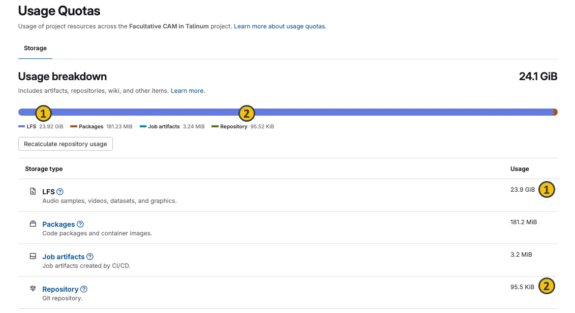The image size is (575, 313).
Task: Open the LFS help question-mark icon
Action: click(x=60, y=192)
